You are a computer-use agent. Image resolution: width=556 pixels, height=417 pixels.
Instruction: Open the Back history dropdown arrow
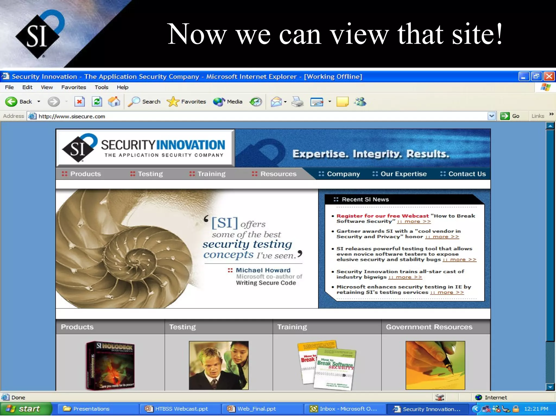pos(39,102)
